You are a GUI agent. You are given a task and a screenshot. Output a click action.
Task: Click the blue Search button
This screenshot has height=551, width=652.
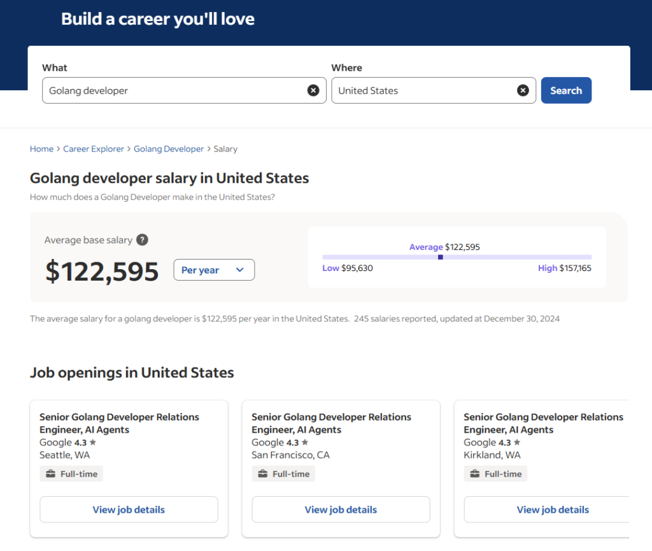coord(566,90)
